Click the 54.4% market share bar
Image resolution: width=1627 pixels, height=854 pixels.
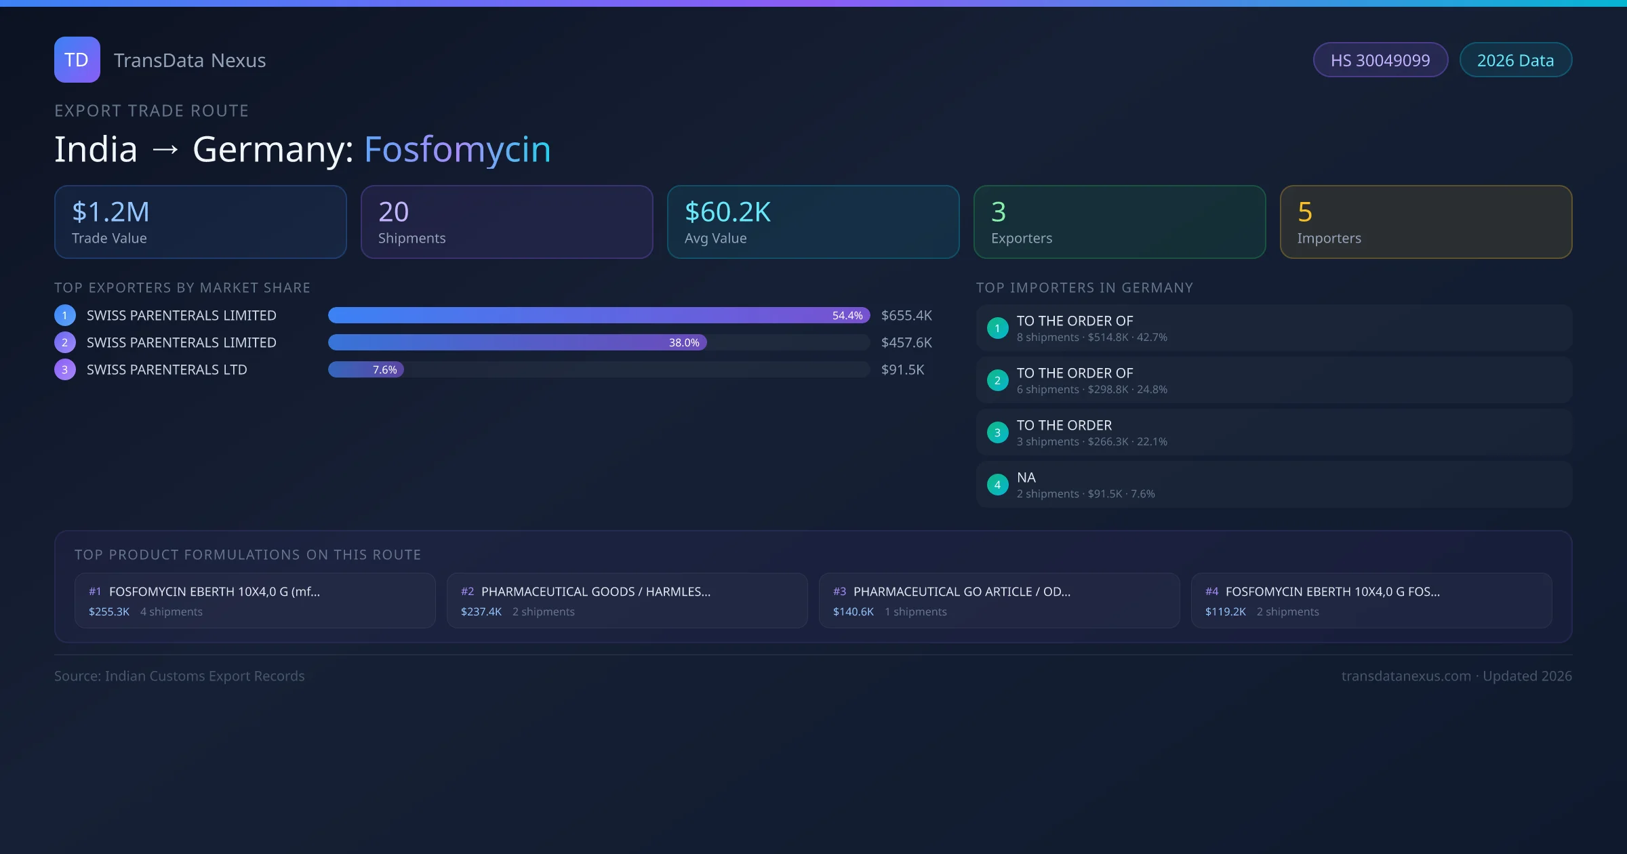(x=598, y=315)
